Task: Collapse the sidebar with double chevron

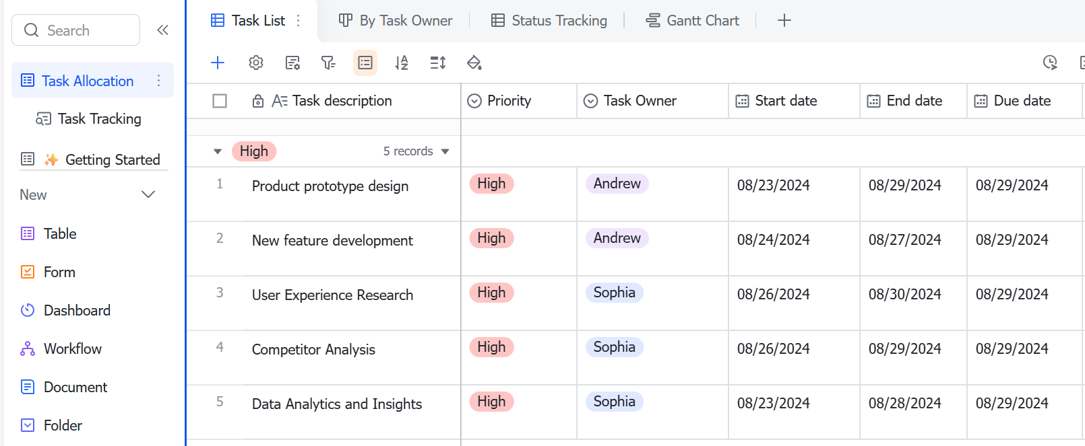Action: [x=162, y=30]
